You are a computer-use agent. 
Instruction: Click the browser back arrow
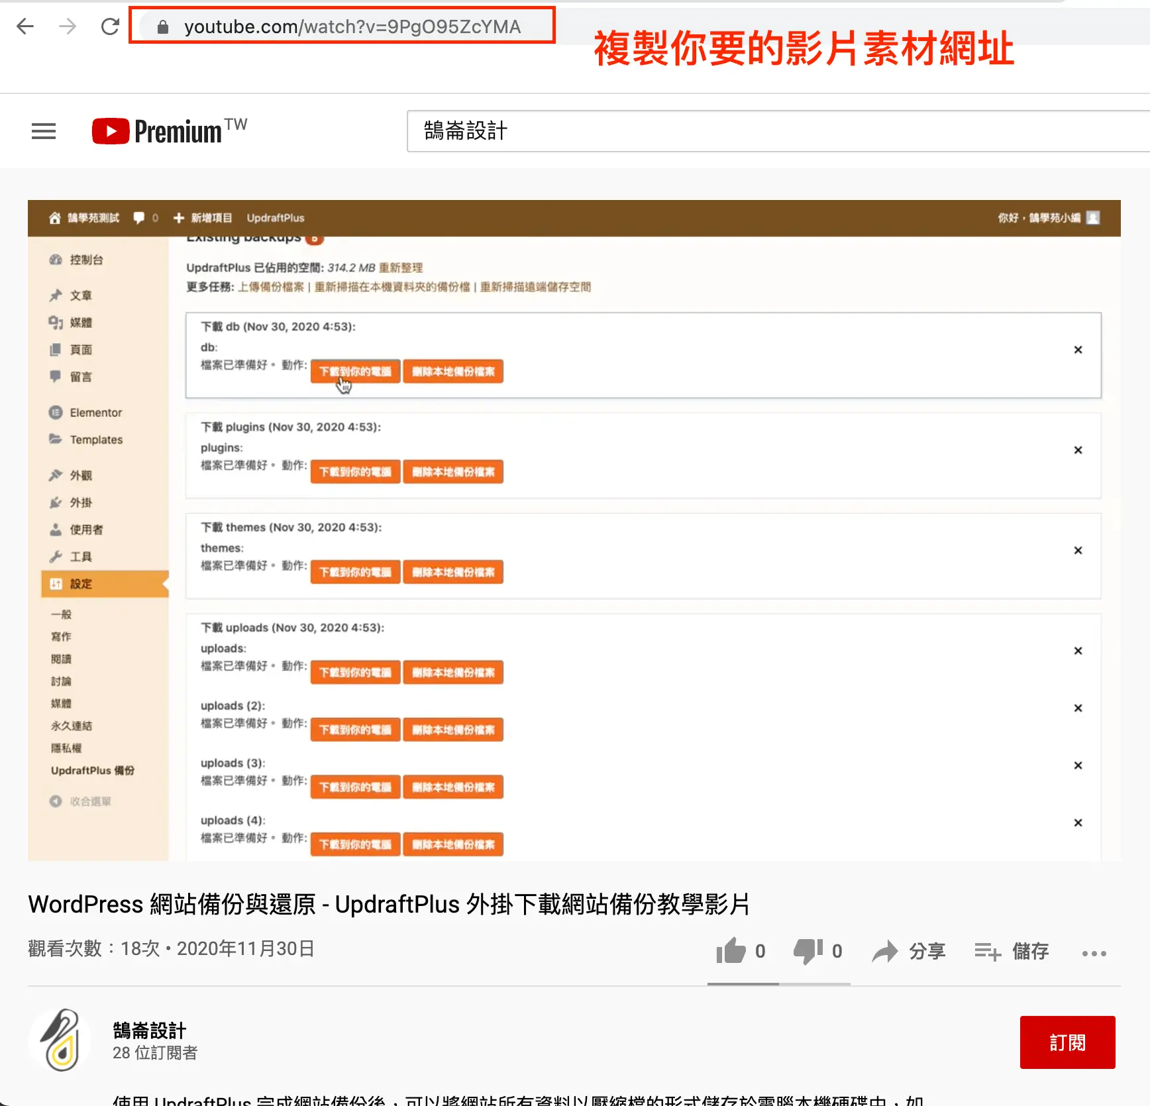tap(25, 26)
